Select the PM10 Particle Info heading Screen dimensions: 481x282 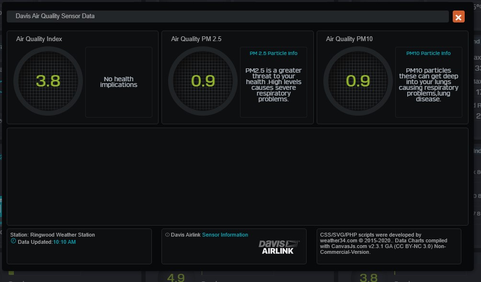tap(428, 54)
